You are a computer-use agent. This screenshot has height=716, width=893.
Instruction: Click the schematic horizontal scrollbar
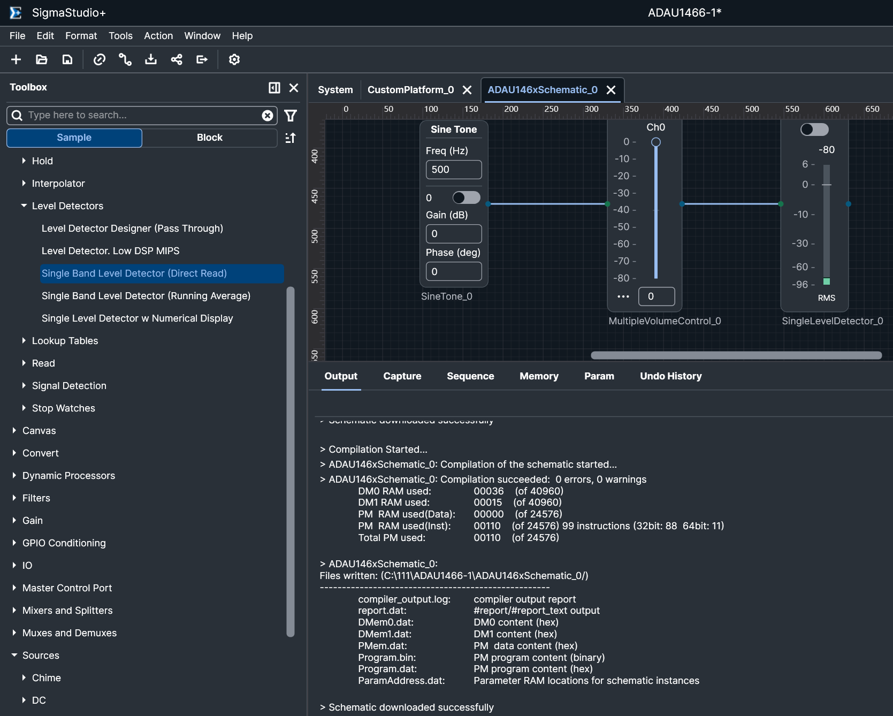[x=736, y=355]
